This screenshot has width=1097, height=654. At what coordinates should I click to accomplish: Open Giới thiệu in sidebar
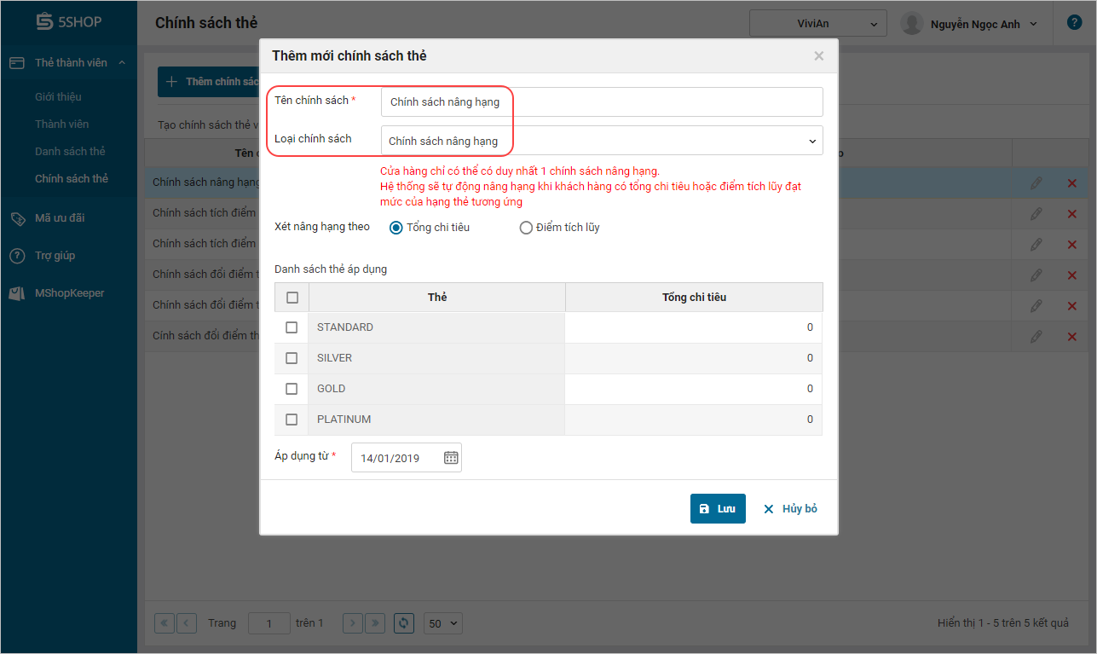coord(58,97)
